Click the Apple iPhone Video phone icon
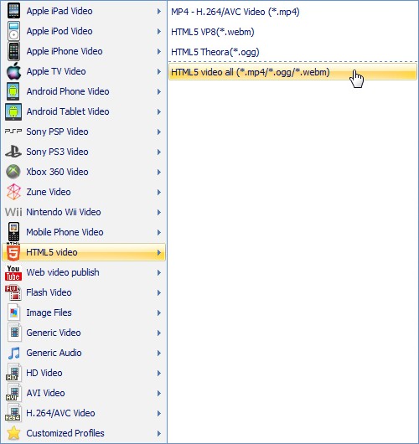Image resolution: width=419 pixels, height=444 pixels. click(13, 51)
